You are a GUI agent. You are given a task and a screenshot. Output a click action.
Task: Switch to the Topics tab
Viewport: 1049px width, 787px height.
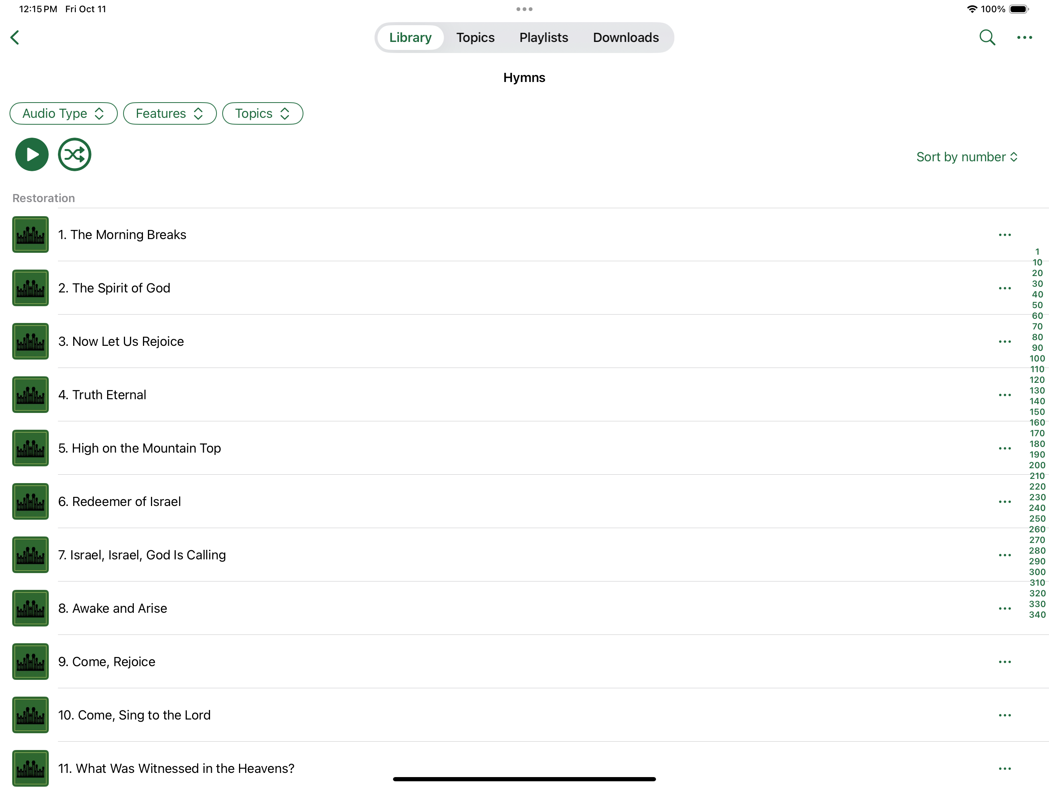(x=475, y=37)
